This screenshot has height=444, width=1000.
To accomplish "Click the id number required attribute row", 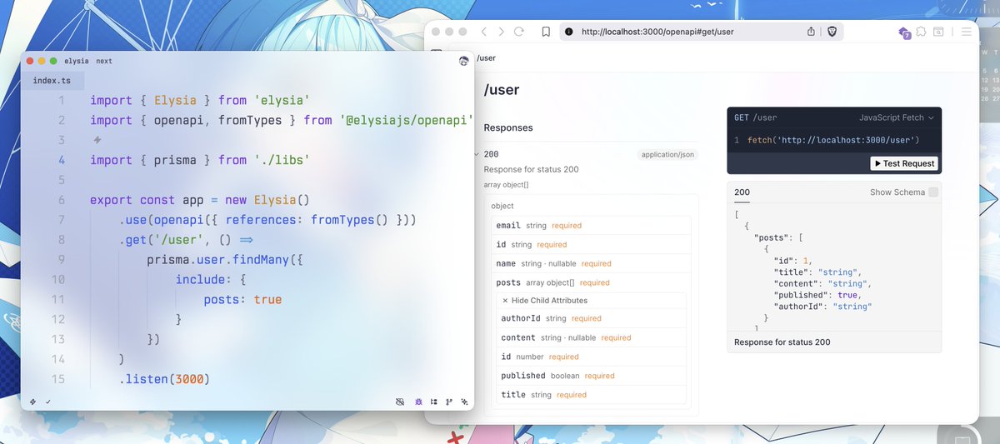I will [x=591, y=357].
